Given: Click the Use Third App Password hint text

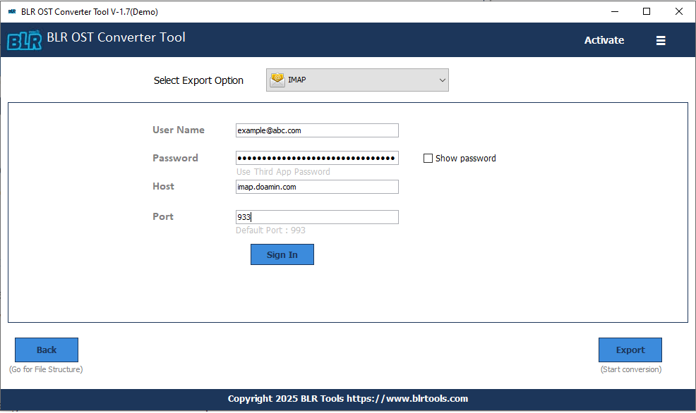Looking at the screenshot, I should tap(282, 171).
